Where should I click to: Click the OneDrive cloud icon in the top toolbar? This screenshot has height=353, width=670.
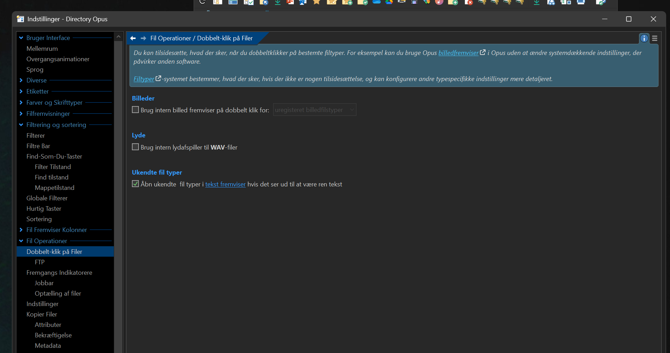coord(377,2)
